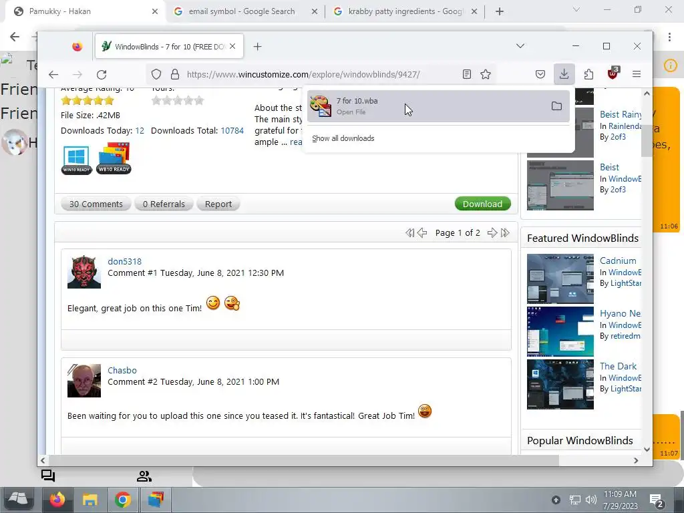Click downloads total 10784 link
684x513 pixels.
click(232, 130)
